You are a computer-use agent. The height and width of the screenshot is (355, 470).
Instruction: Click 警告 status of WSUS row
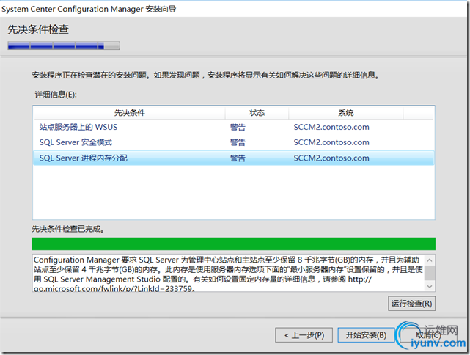click(x=238, y=127)
